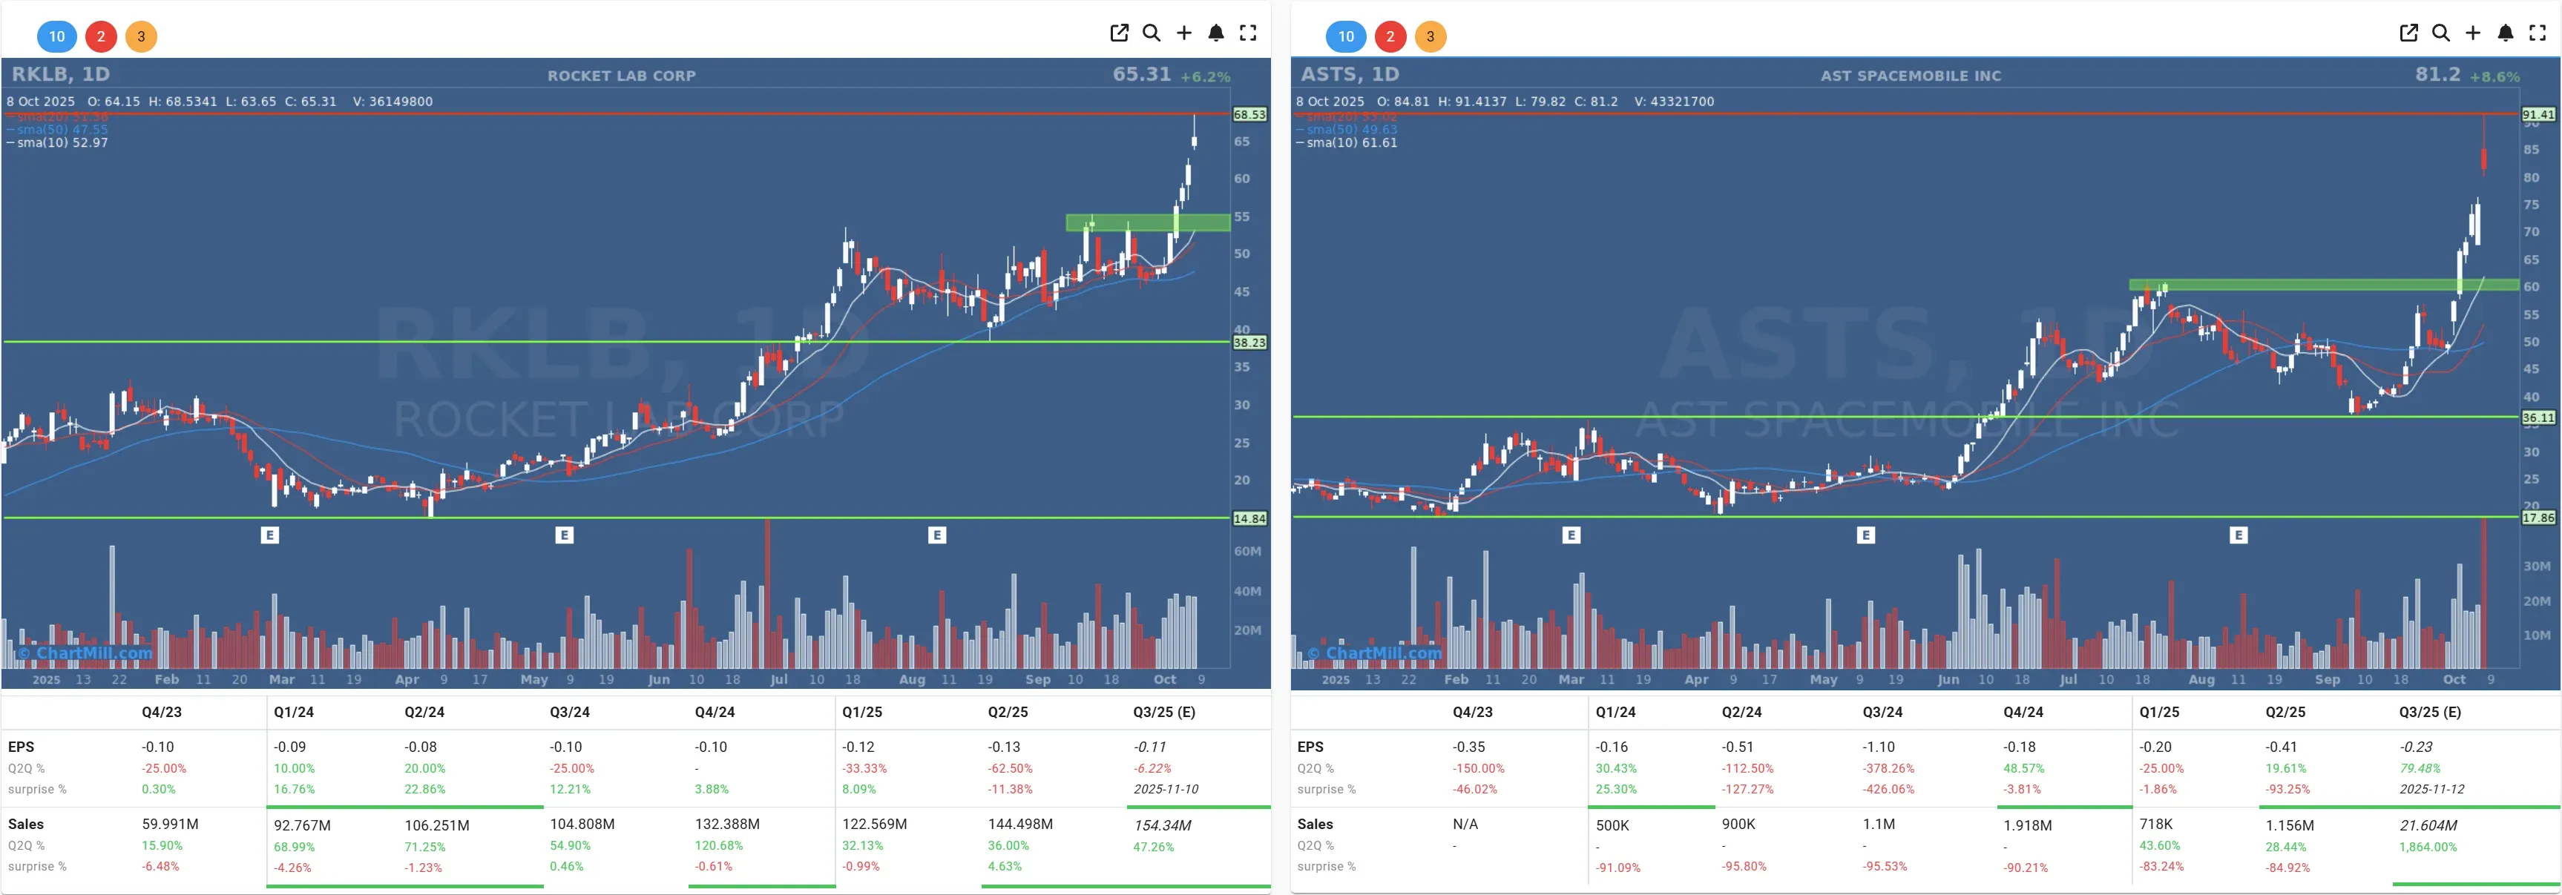Open RKLB chart in new window icon
The height and width of the screenshot is (895, 2562).
click(1119, 33)
